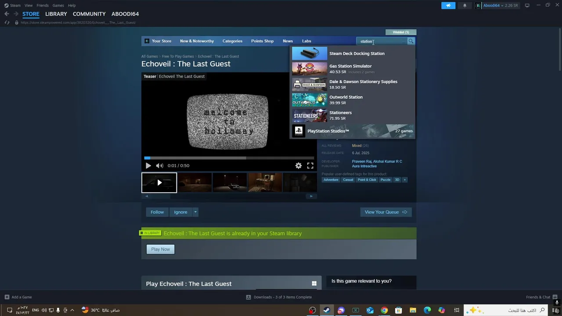Reload the page with the refresh icon
Image resolution: width=562 pixels, height=316 pixels.
pos(7,22)
